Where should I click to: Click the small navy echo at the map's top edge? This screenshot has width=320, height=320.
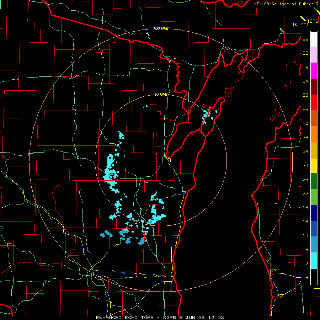(180, 6)
